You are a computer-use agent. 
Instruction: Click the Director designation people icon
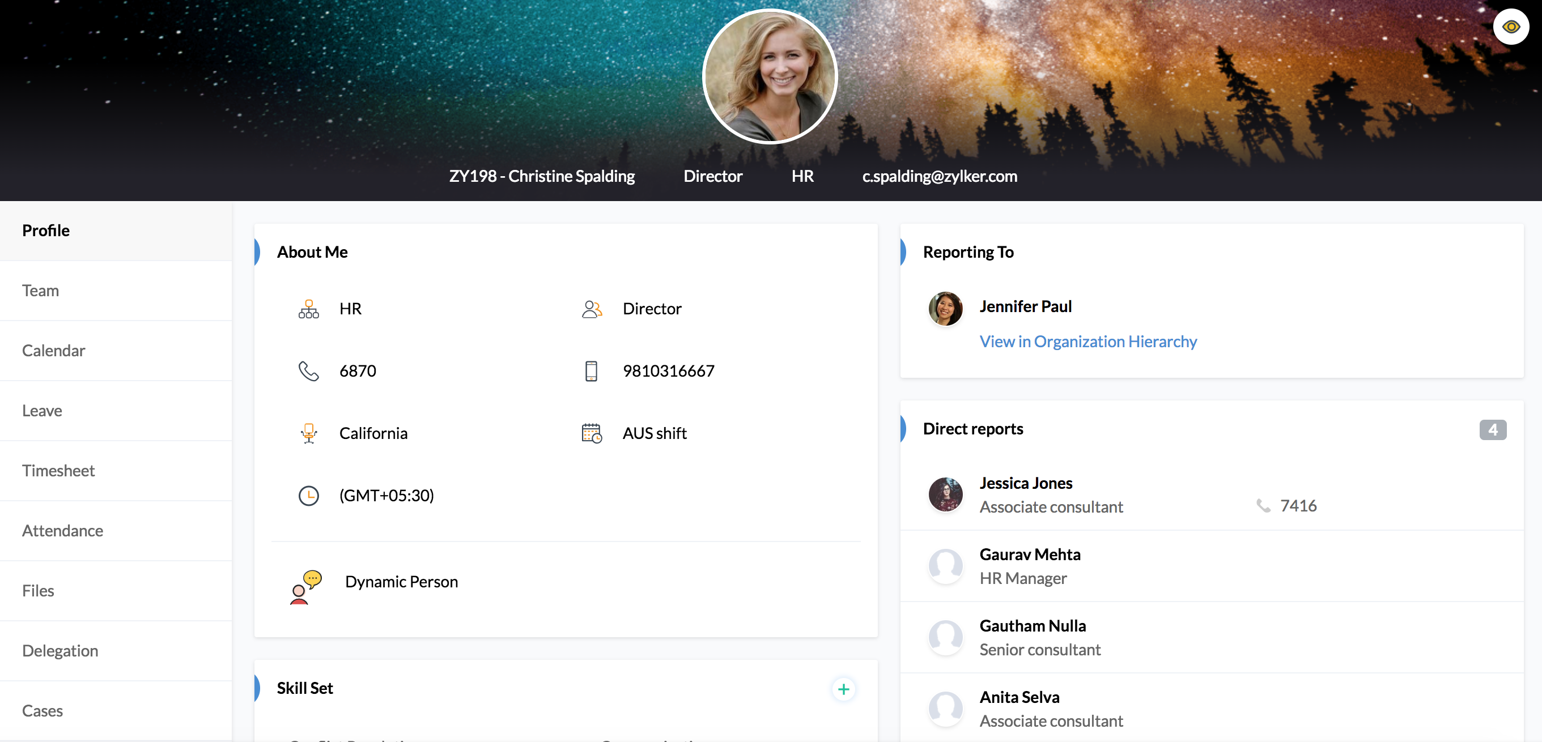pos(592,309)
